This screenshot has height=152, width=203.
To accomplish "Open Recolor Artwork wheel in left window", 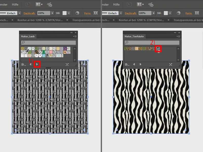I will click(x=77, y=13).
